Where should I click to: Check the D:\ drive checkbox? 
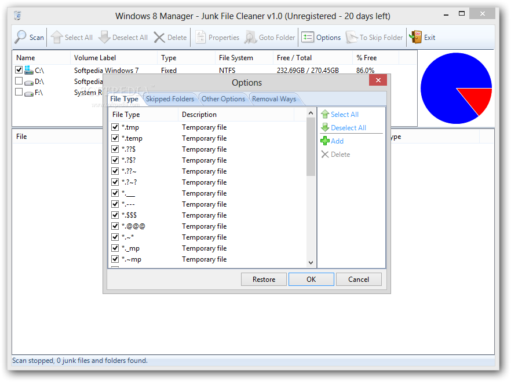click(x=19, y=81)
